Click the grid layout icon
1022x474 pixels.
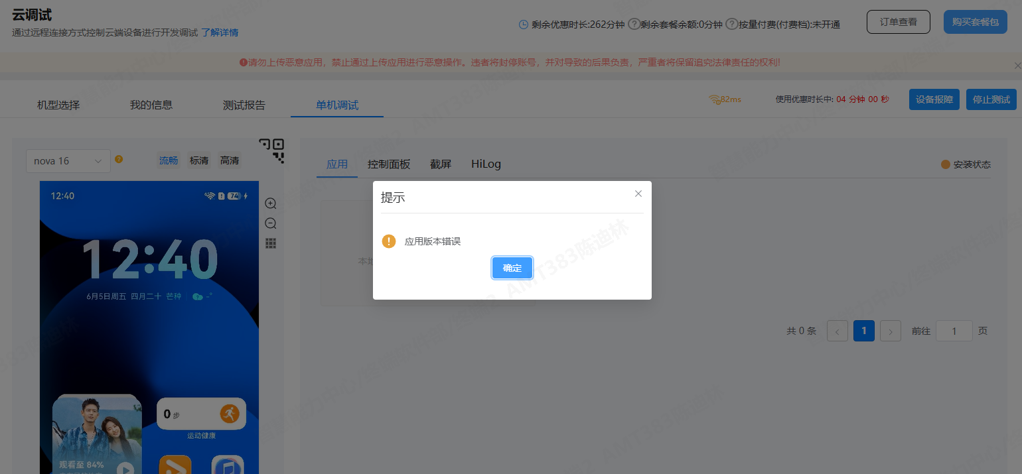pyautogui.click(x=271, y=243)
